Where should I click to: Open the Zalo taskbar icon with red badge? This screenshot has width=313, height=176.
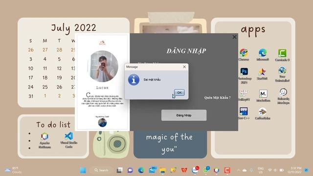(195, 170)
